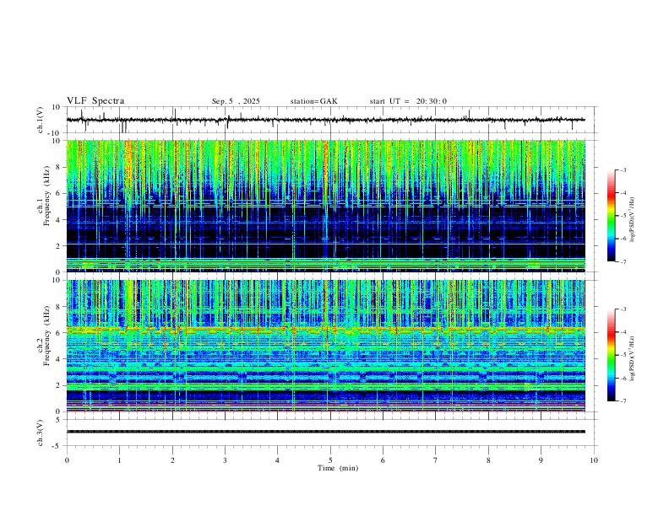Screen dimensions: 669x516
Task: Click the ch.3 flat waveform trace
Action: (x=325, y=432)
